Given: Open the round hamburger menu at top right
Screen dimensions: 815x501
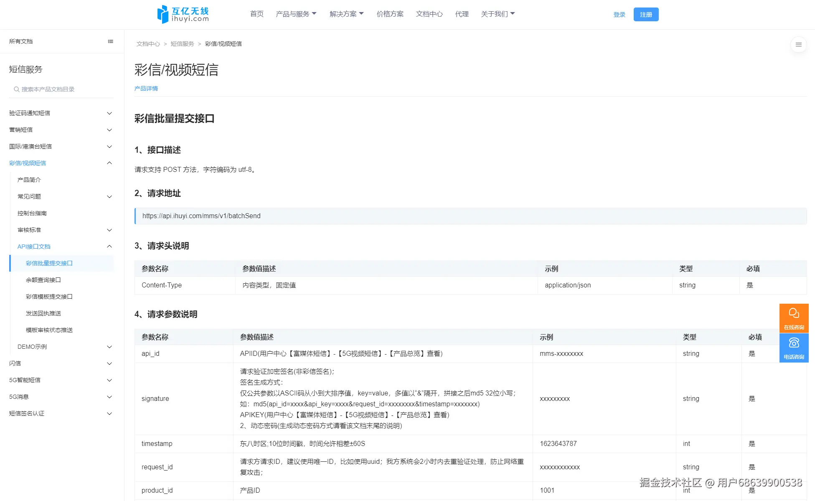Looking at the screenshot, I should coord(798,45).
